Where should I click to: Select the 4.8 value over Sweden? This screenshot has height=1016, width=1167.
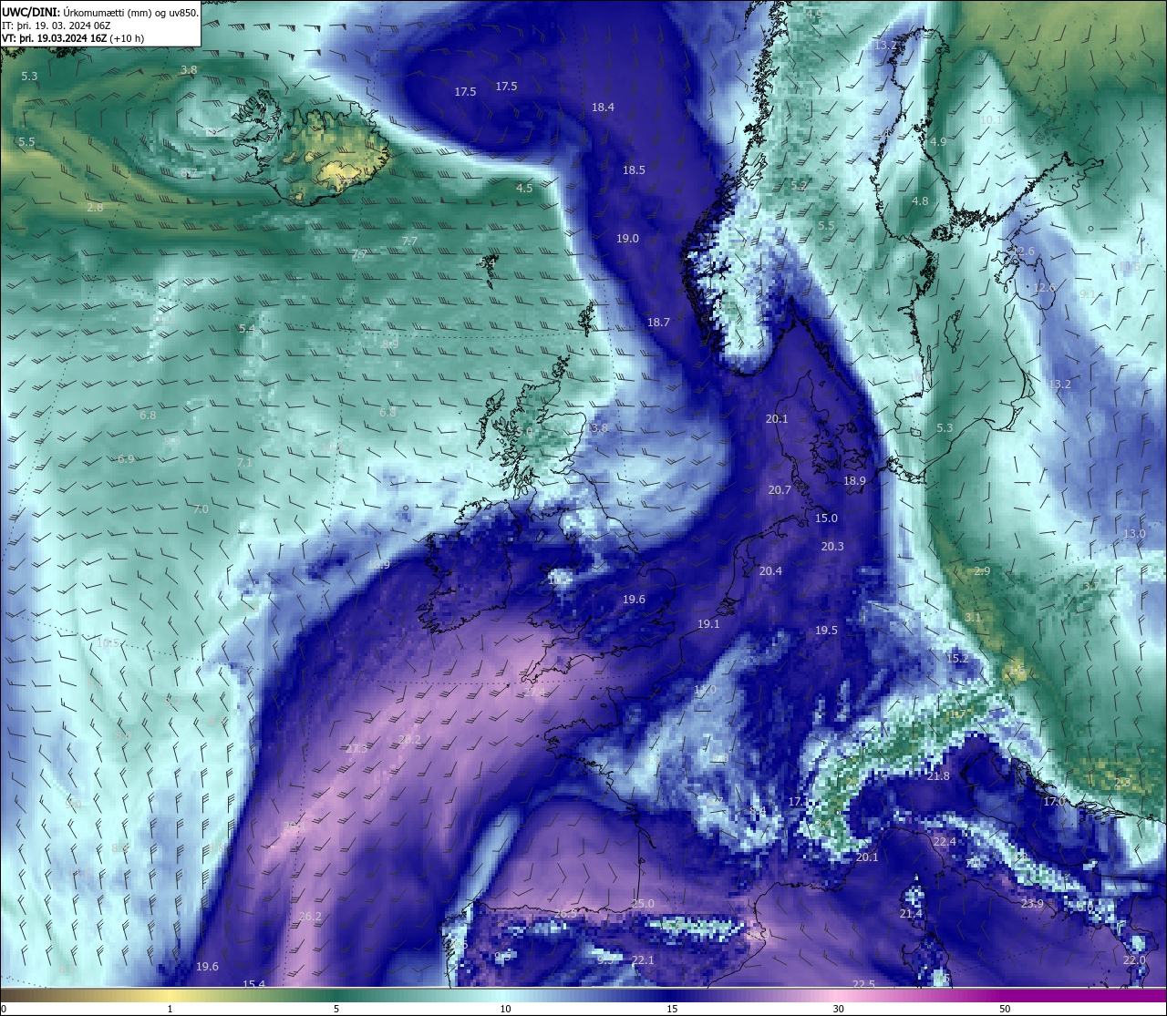(x=920, y=200)
